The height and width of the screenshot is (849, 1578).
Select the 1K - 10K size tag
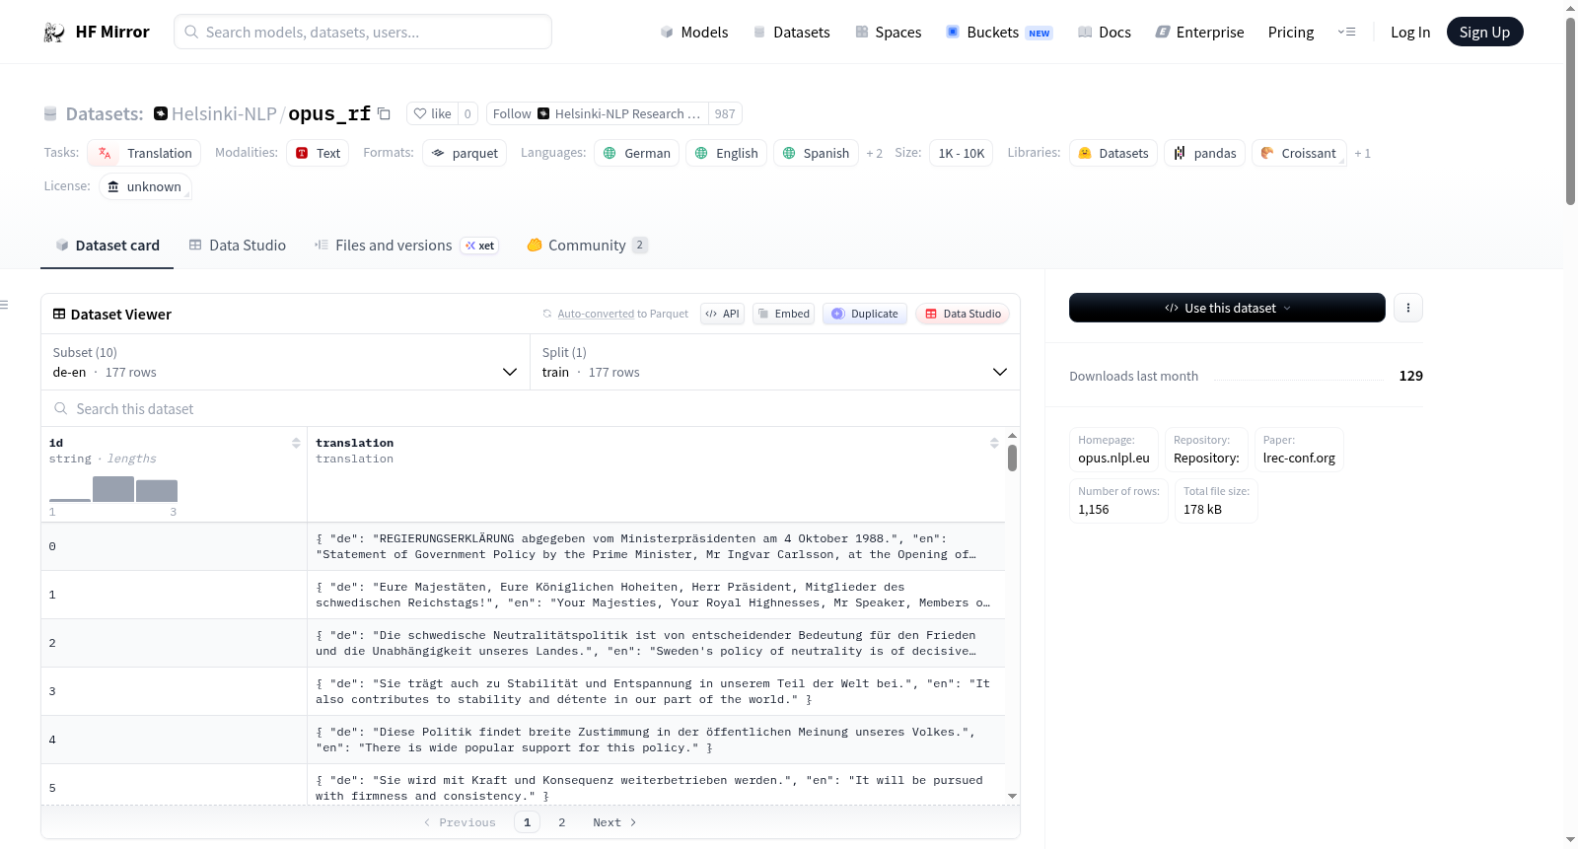click(x=962, y=153)
